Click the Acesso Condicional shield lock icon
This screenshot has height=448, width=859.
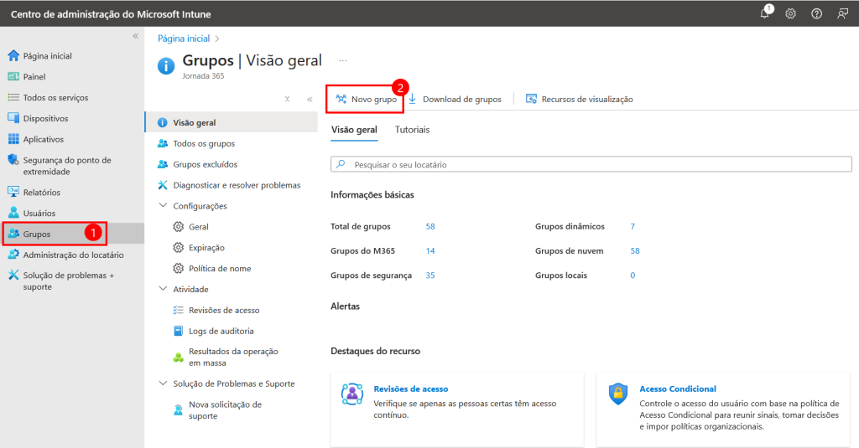click(x=618, y=394)
